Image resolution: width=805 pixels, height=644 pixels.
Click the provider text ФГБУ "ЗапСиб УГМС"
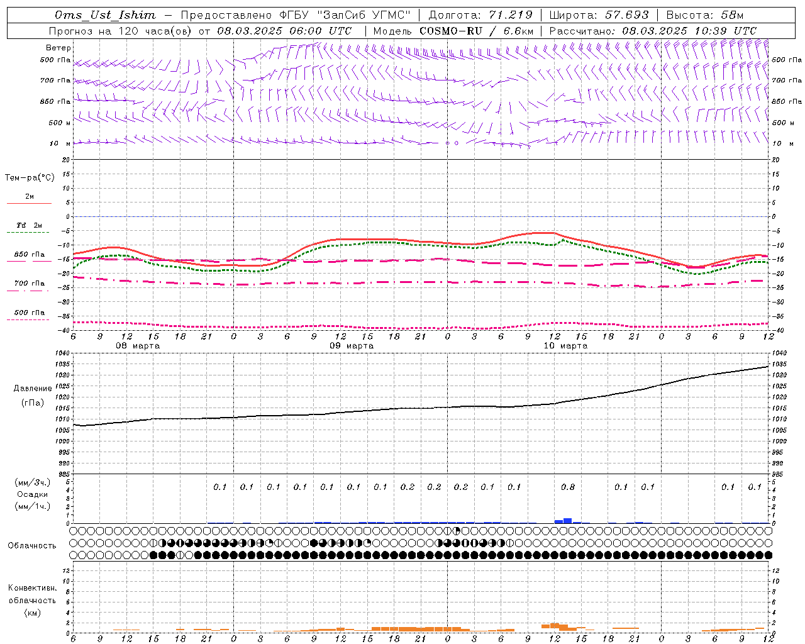[x=345, y=15]
